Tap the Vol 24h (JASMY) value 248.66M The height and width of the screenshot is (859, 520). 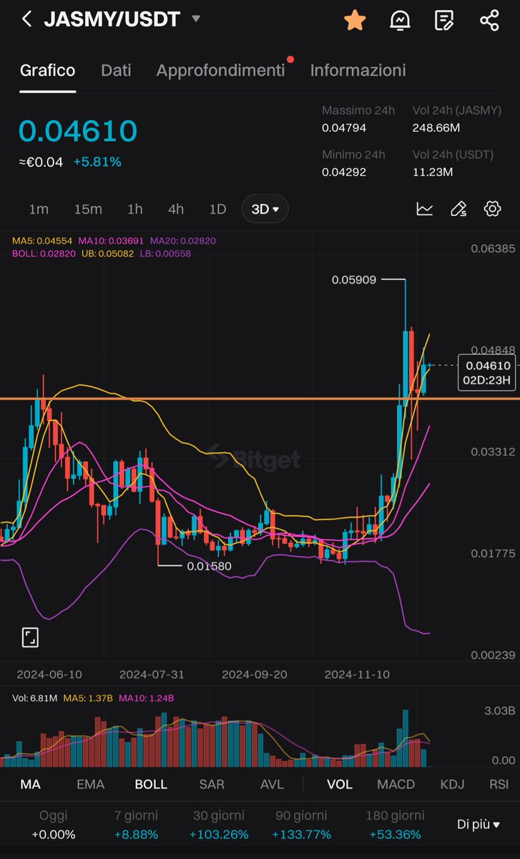point(436,127)
